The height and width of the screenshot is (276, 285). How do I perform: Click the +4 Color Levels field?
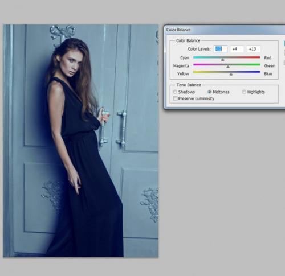(237, 49)
